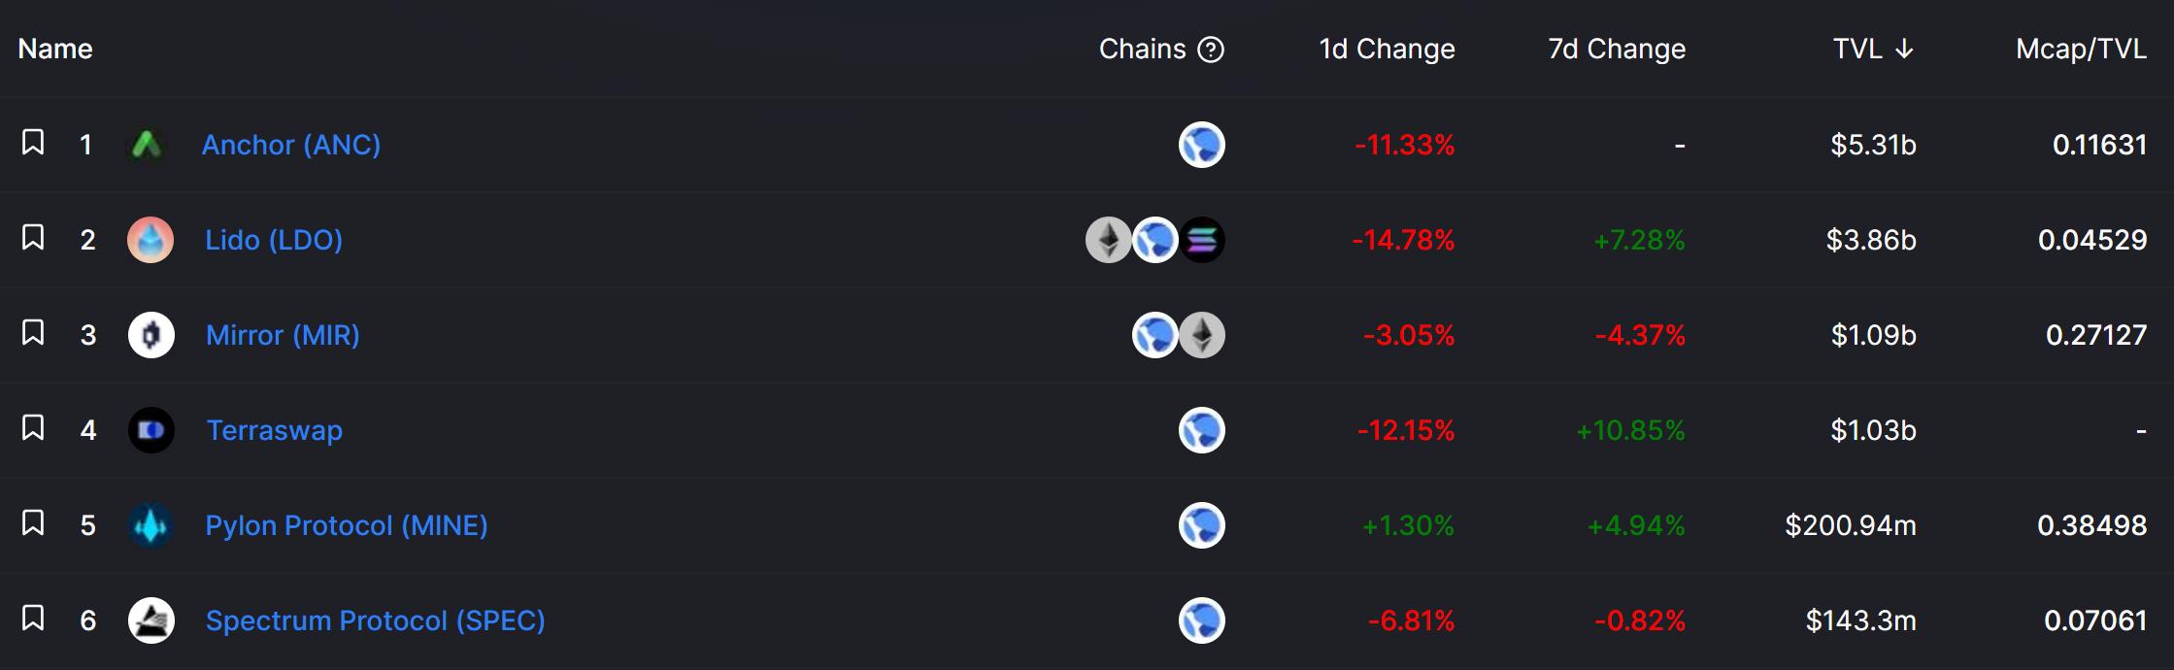This screenshot has height=670, width=2174.
Task: Sort by 7d Change column header
Action: click(x=1617, y=50)
